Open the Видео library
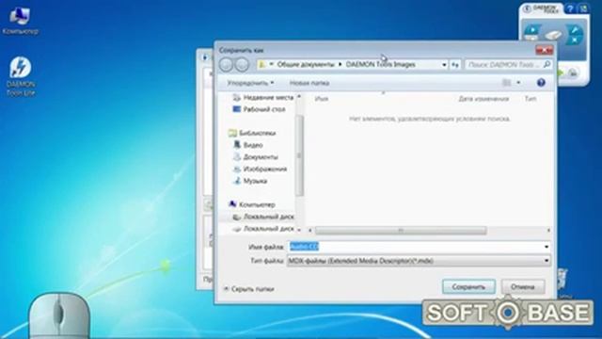This screenshot has height=339, width=602. pyautogui.click(x=248, y=145)
